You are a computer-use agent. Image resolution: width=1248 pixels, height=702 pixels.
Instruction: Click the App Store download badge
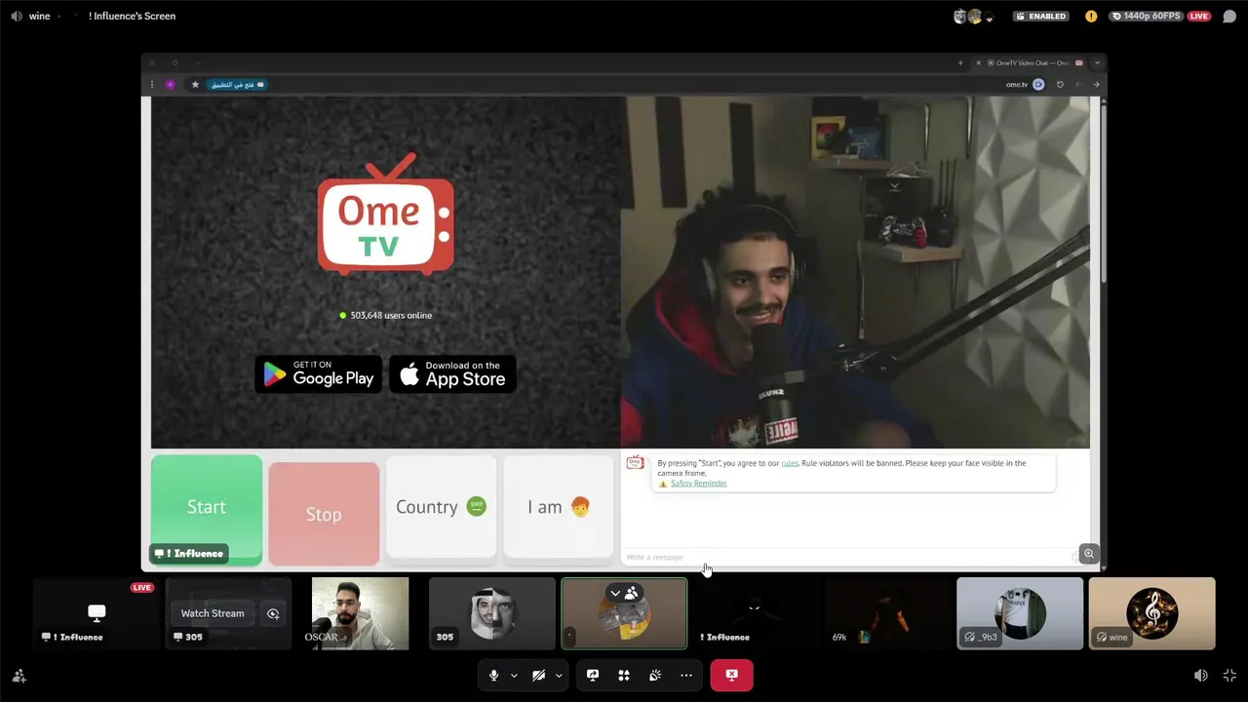tap(452, 374)
